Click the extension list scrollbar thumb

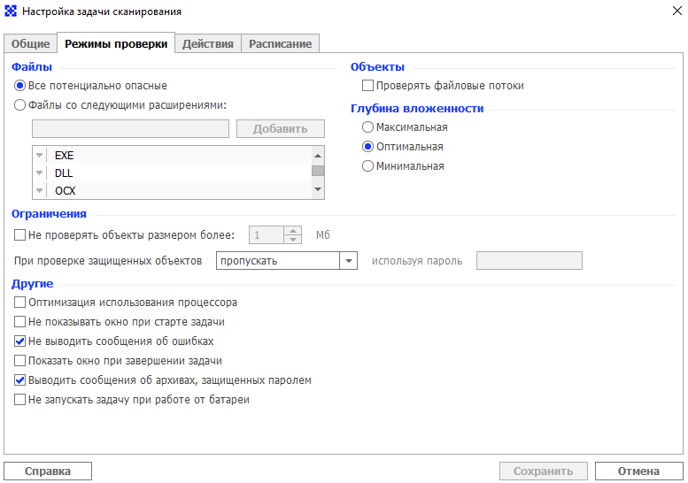pos(318,171)
